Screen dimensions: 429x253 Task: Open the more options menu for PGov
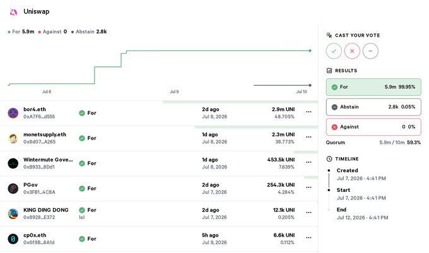coord(309,187)
